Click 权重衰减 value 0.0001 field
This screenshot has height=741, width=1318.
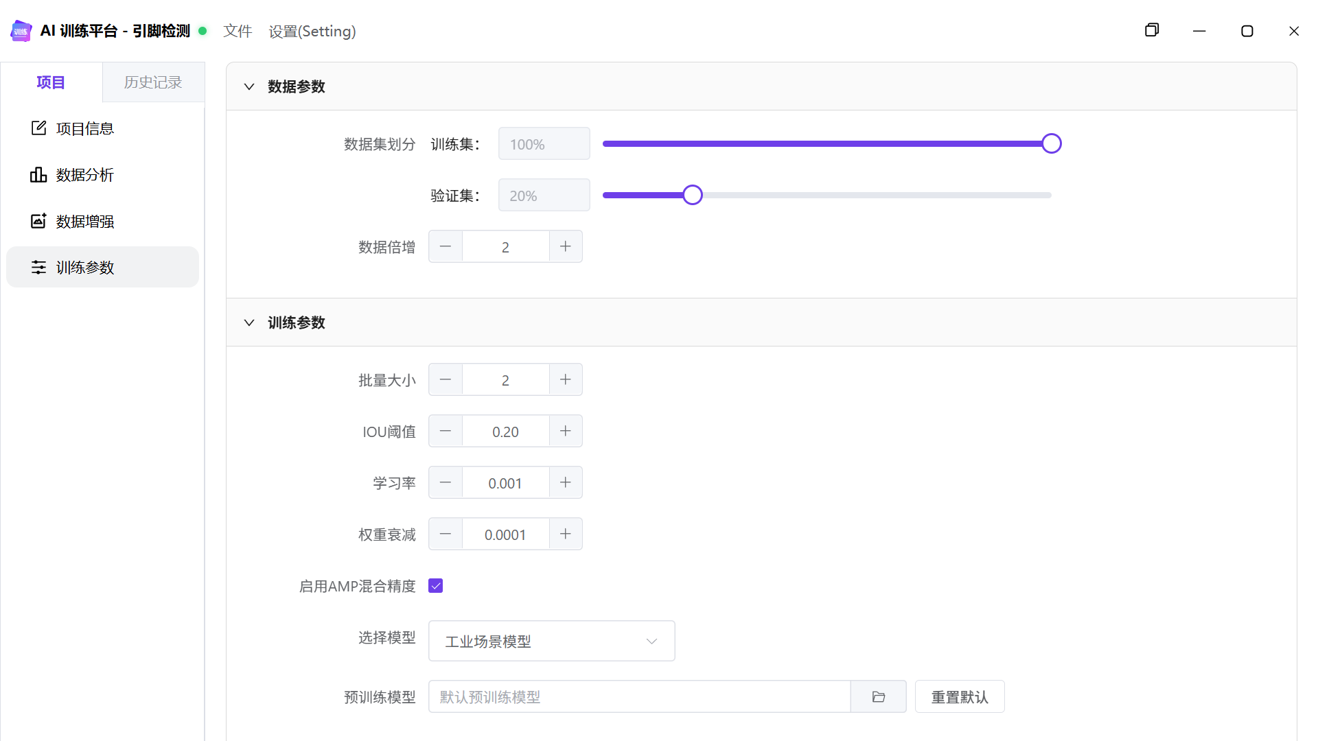pyautogui.click(x=506, y=534)
